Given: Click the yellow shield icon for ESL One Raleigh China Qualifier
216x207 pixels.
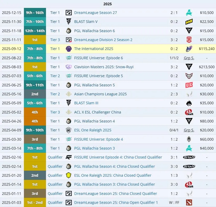Looking at the screenshot, I should tap(69, 175).
